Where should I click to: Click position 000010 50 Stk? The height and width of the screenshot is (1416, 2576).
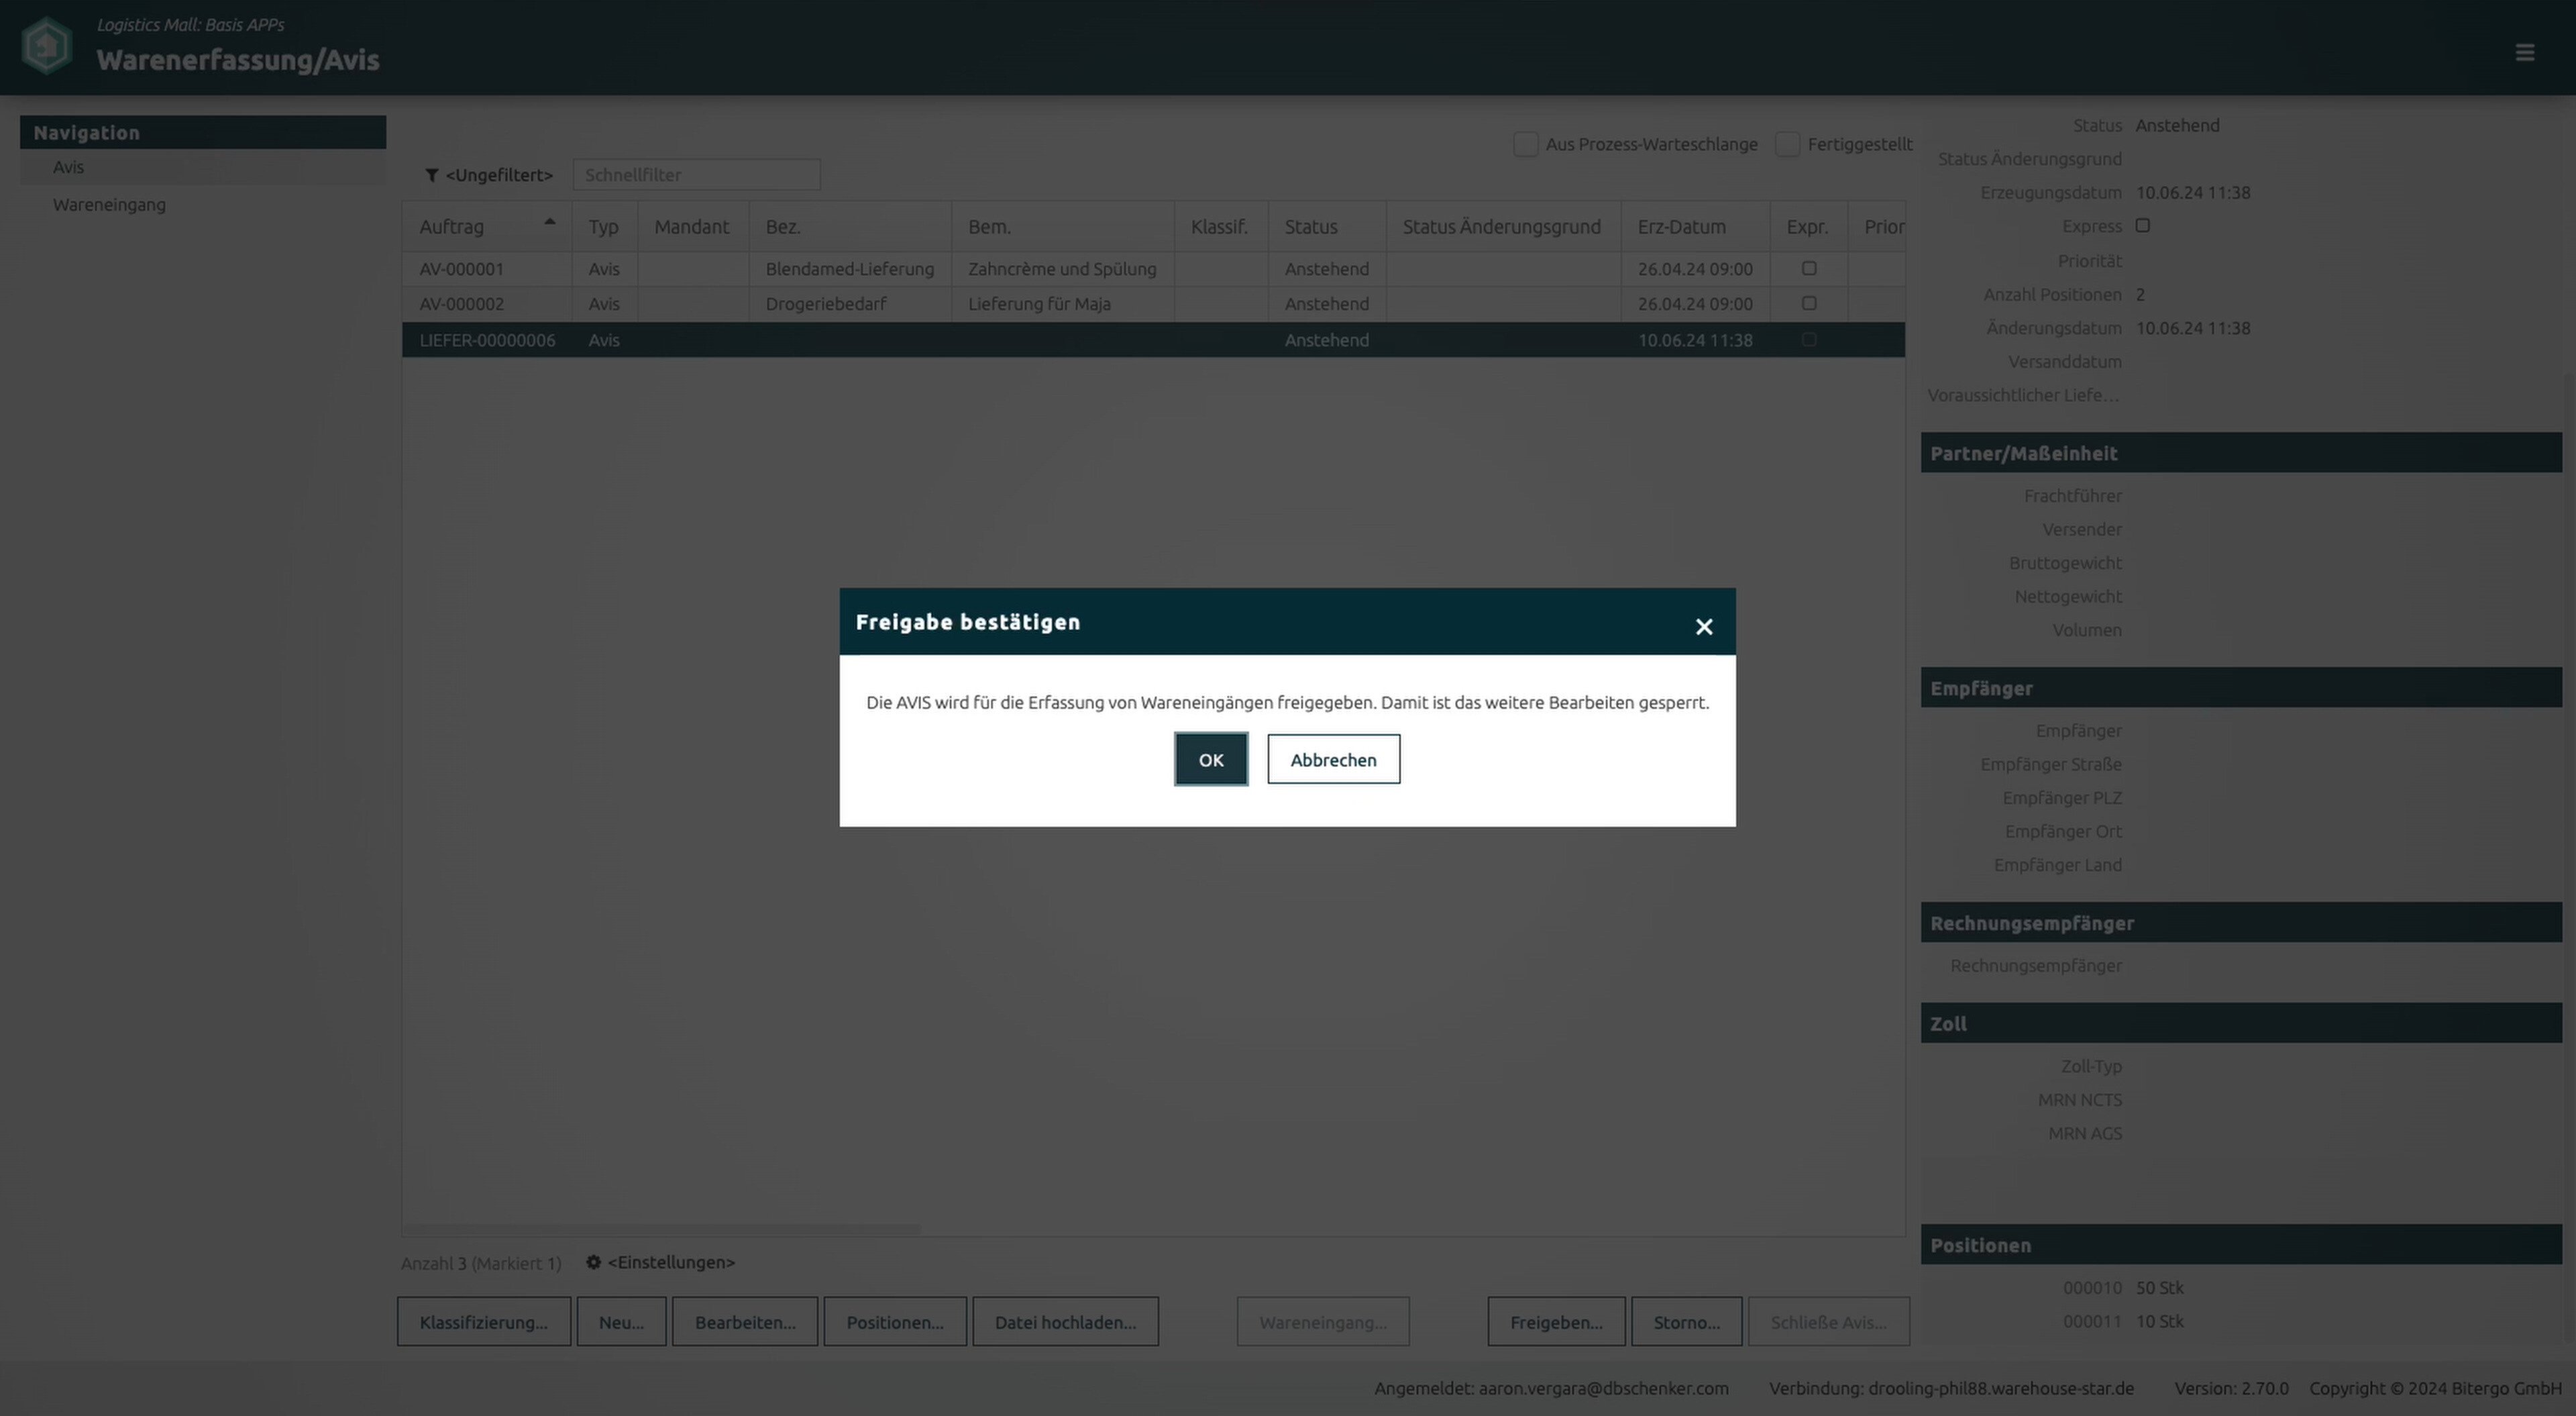tap(2123, 1288)
